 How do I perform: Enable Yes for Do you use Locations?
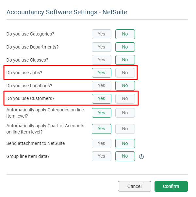point(102,86)
